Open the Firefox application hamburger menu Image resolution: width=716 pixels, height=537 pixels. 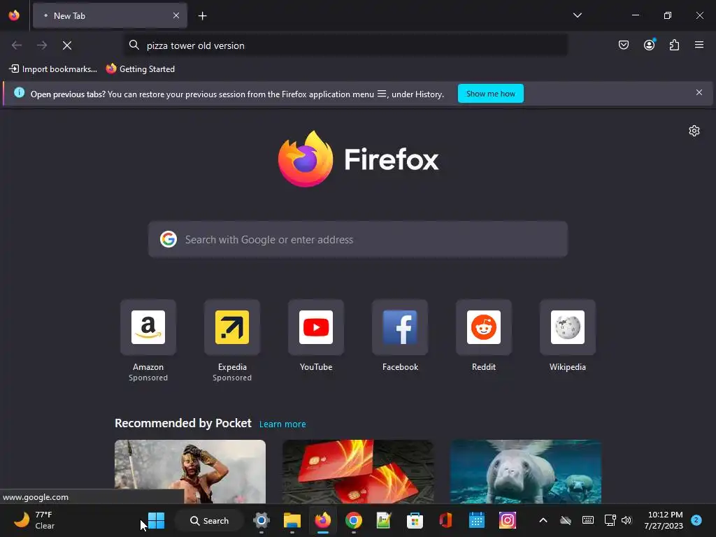699,45
